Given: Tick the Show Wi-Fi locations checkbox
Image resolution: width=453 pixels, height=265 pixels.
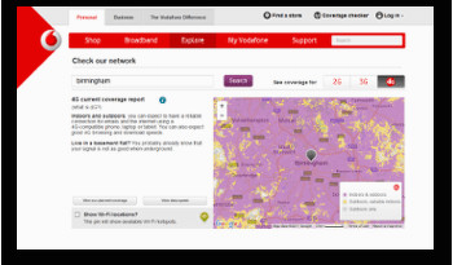Looking at the screenshot, I should (x=77, y=214).
